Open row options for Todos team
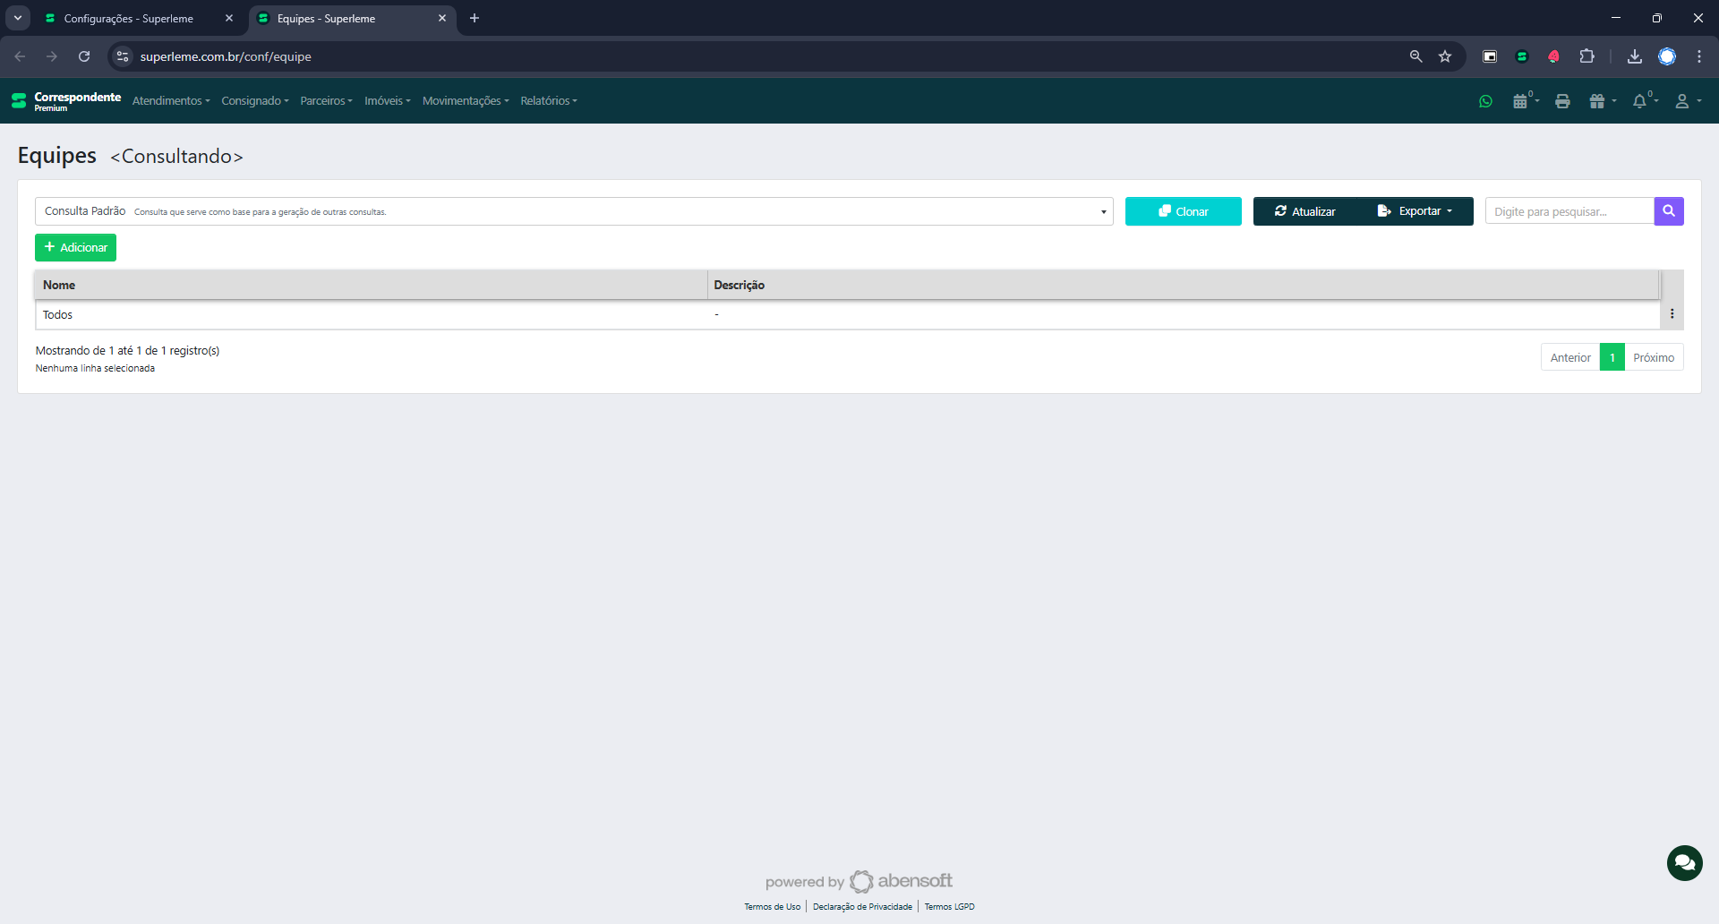 coord(1672,314)
